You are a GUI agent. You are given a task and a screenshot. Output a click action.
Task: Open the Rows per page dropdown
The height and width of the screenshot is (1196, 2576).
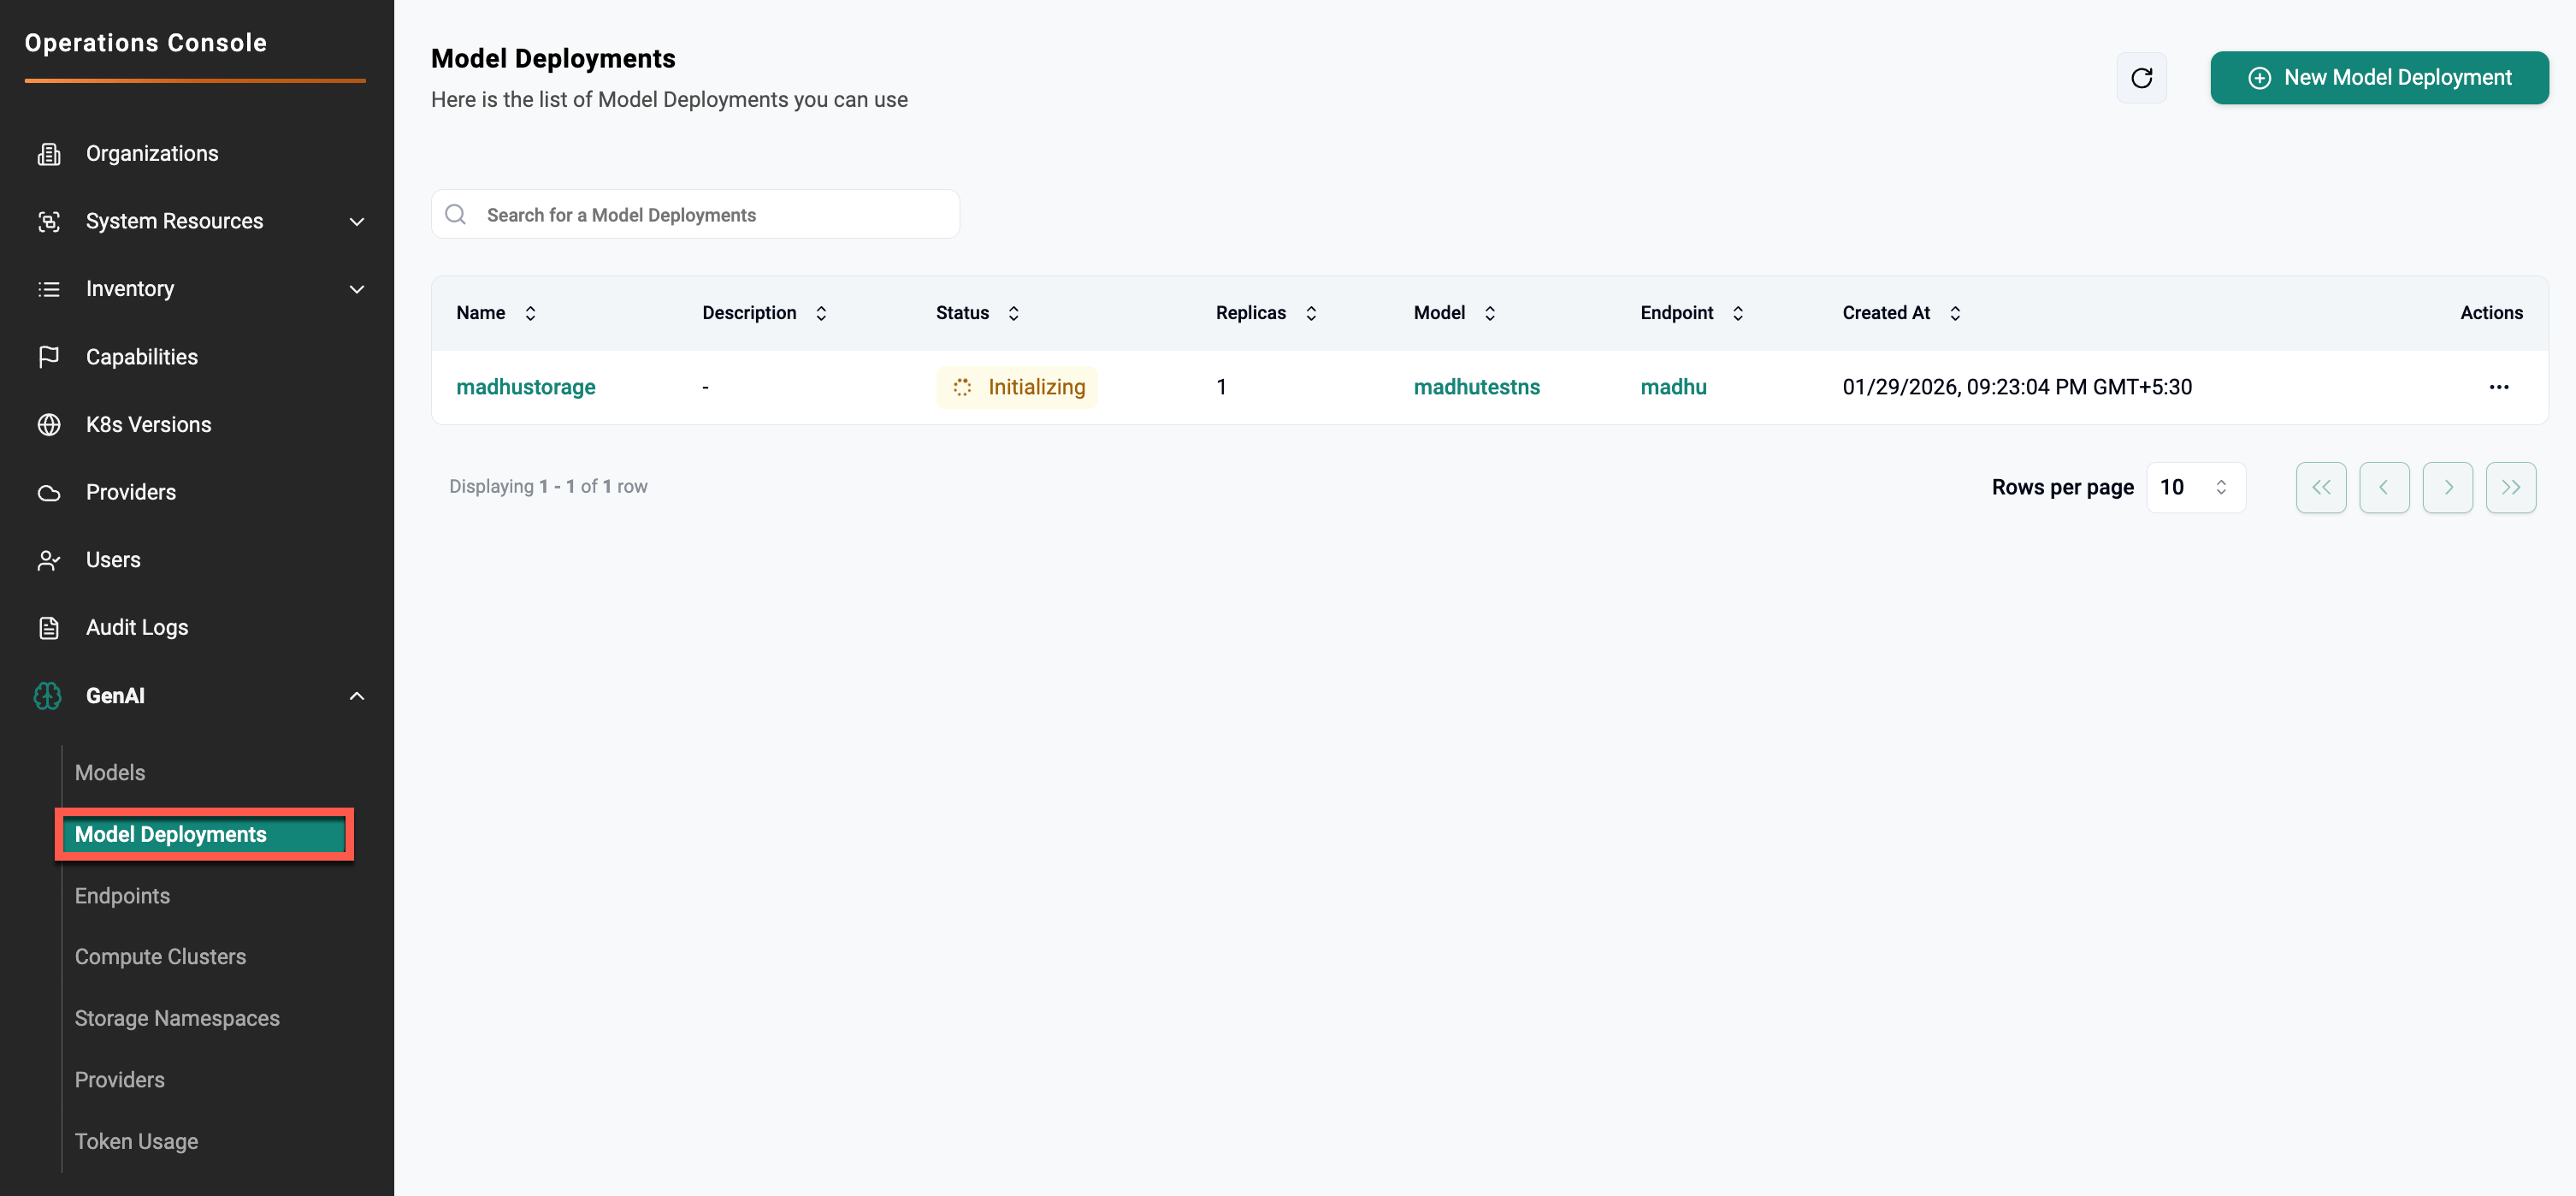pos(2195,487)
